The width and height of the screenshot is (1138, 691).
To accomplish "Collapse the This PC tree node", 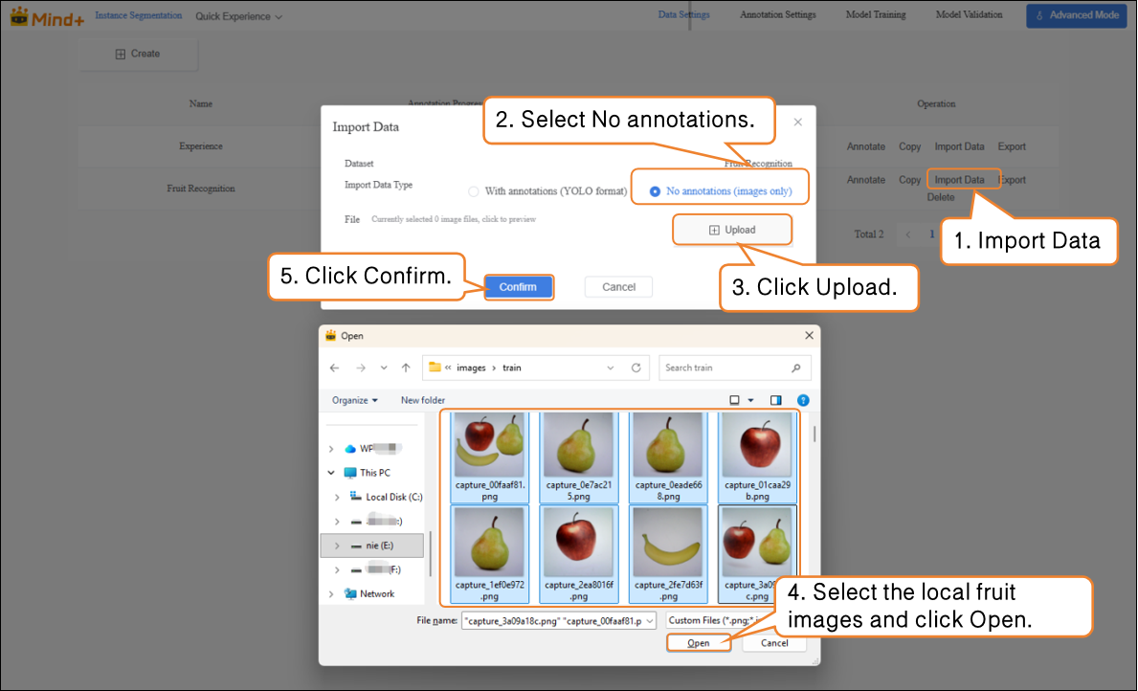I will pyautogui.click(x=331, y=473).
